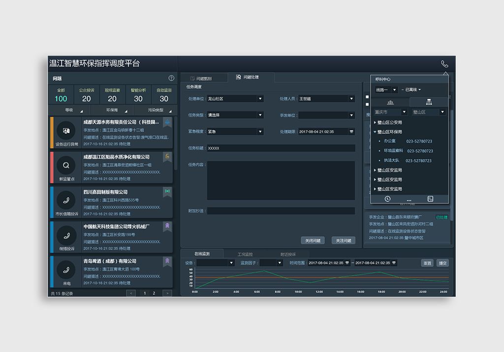
Task: Switch to the 工况监控 tab
Action: click(x=245, y=254)
